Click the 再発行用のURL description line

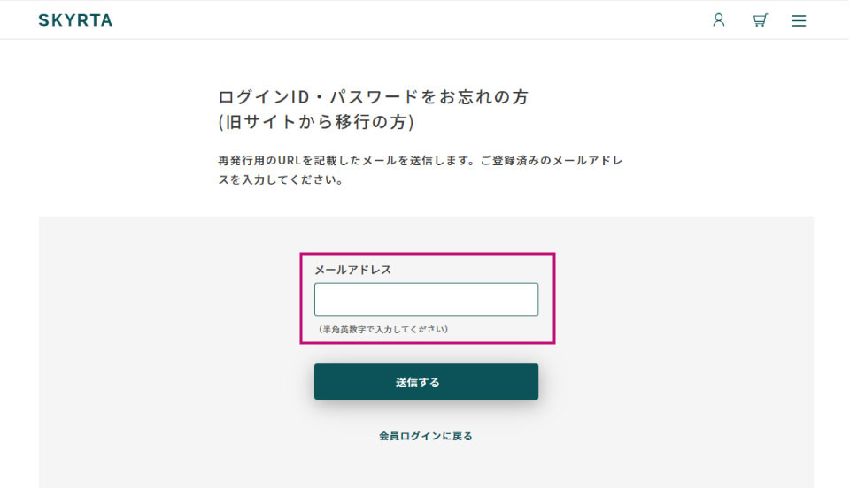coord(421,162)
